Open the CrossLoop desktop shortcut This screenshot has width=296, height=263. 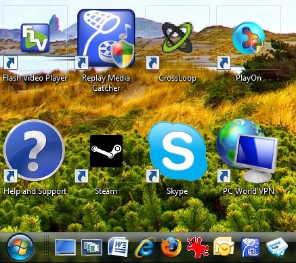(177, 37)
